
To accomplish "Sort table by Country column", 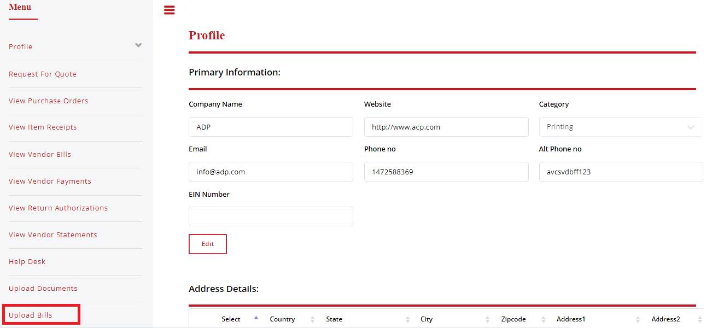I will (282, 319).
